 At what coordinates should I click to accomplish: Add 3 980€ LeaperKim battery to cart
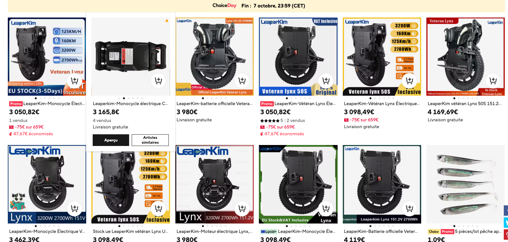(x=242, y=80)
